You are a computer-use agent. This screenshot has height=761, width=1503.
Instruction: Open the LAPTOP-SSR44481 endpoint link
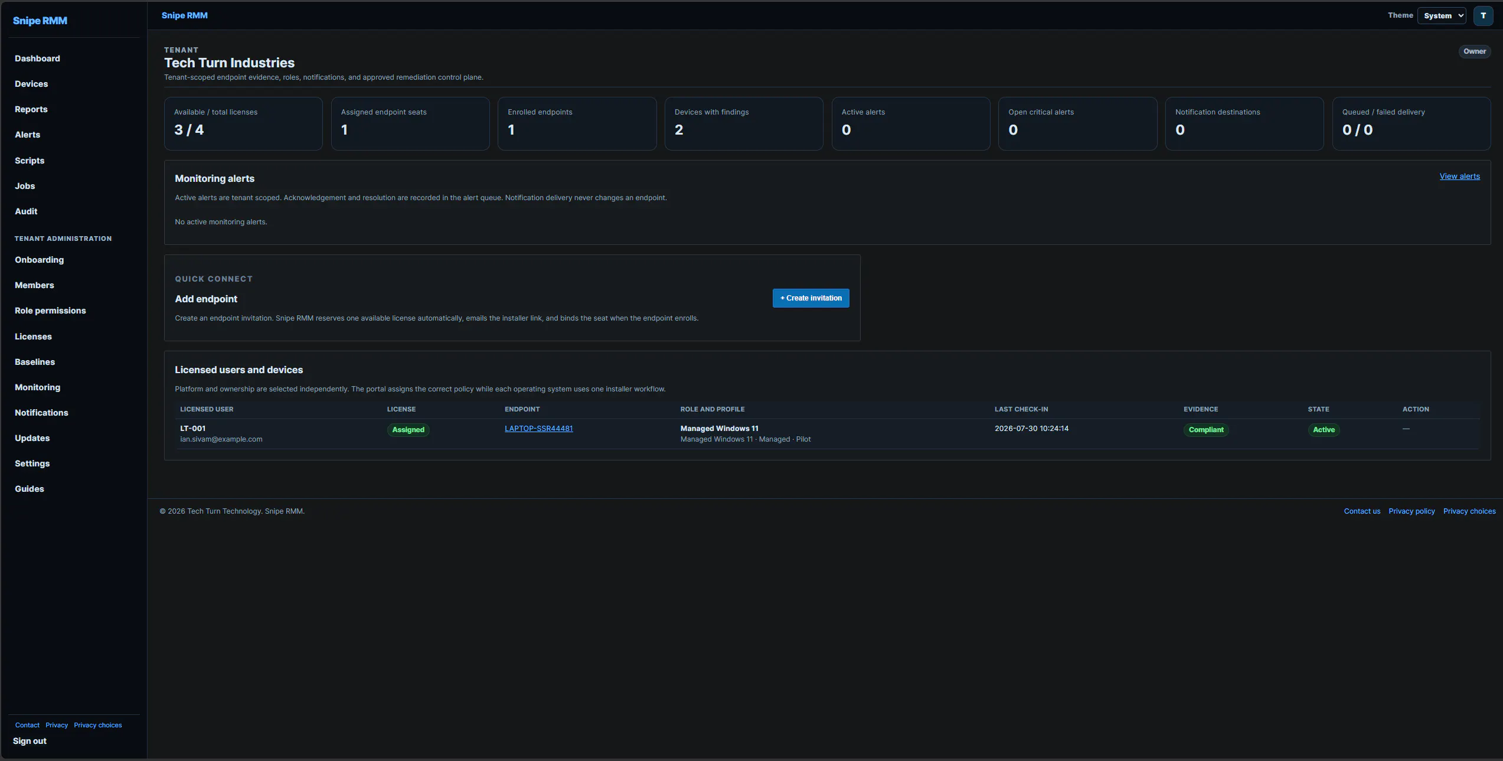[538, 429]
